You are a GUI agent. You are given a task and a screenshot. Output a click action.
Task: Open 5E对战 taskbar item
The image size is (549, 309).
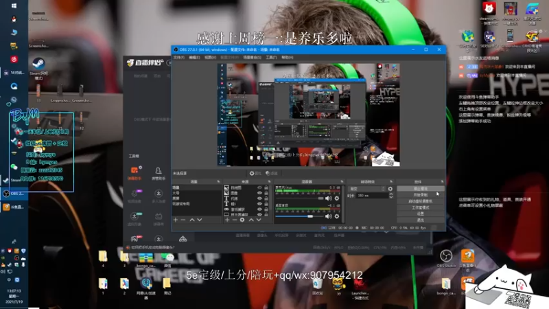coord(14,73)
